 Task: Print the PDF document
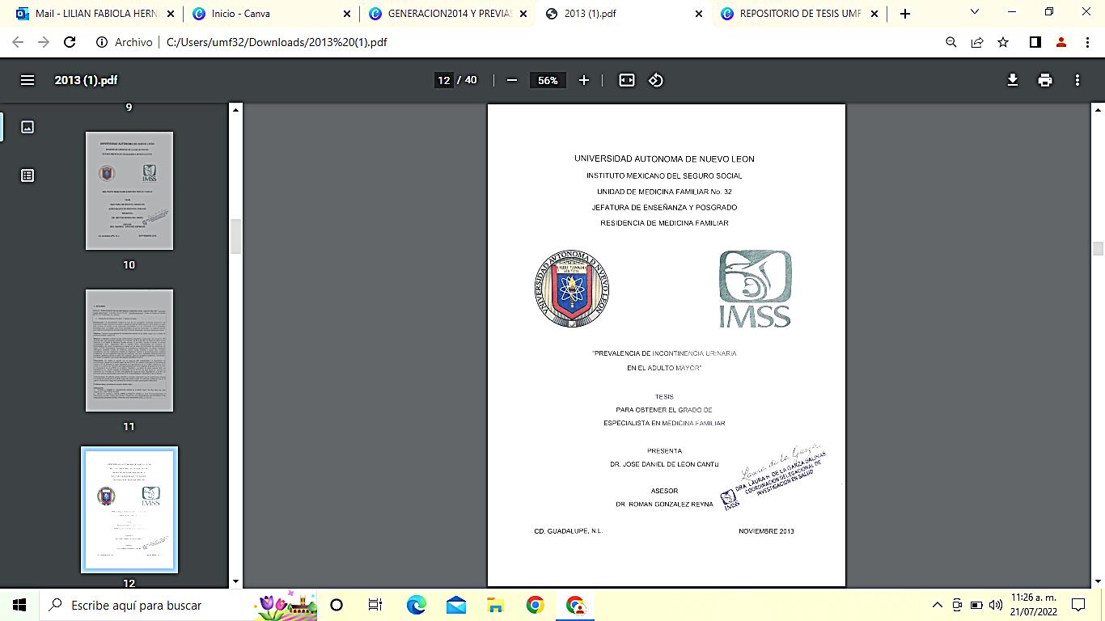click(1045, 80)
